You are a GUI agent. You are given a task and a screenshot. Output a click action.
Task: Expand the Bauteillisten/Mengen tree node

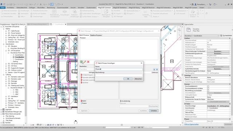coord(1,112)
